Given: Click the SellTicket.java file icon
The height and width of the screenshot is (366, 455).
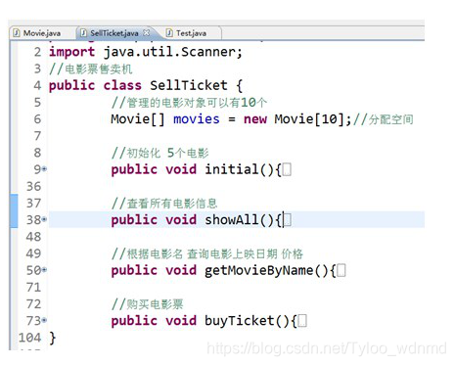Looking at the screenshot, I should click(x=83, y=33).
